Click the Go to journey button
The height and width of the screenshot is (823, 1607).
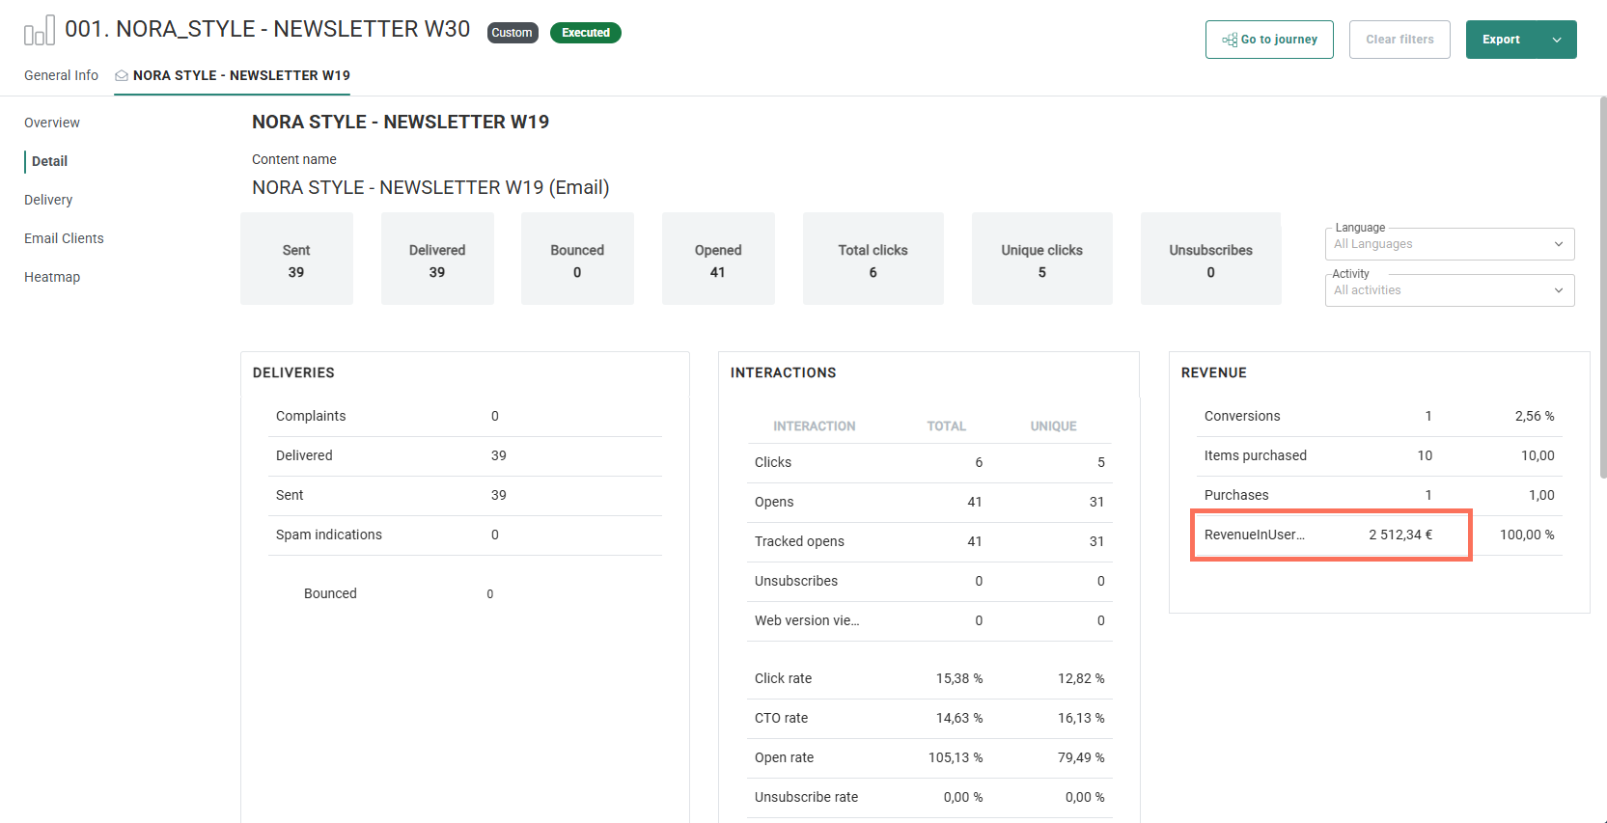[1269, 40]
